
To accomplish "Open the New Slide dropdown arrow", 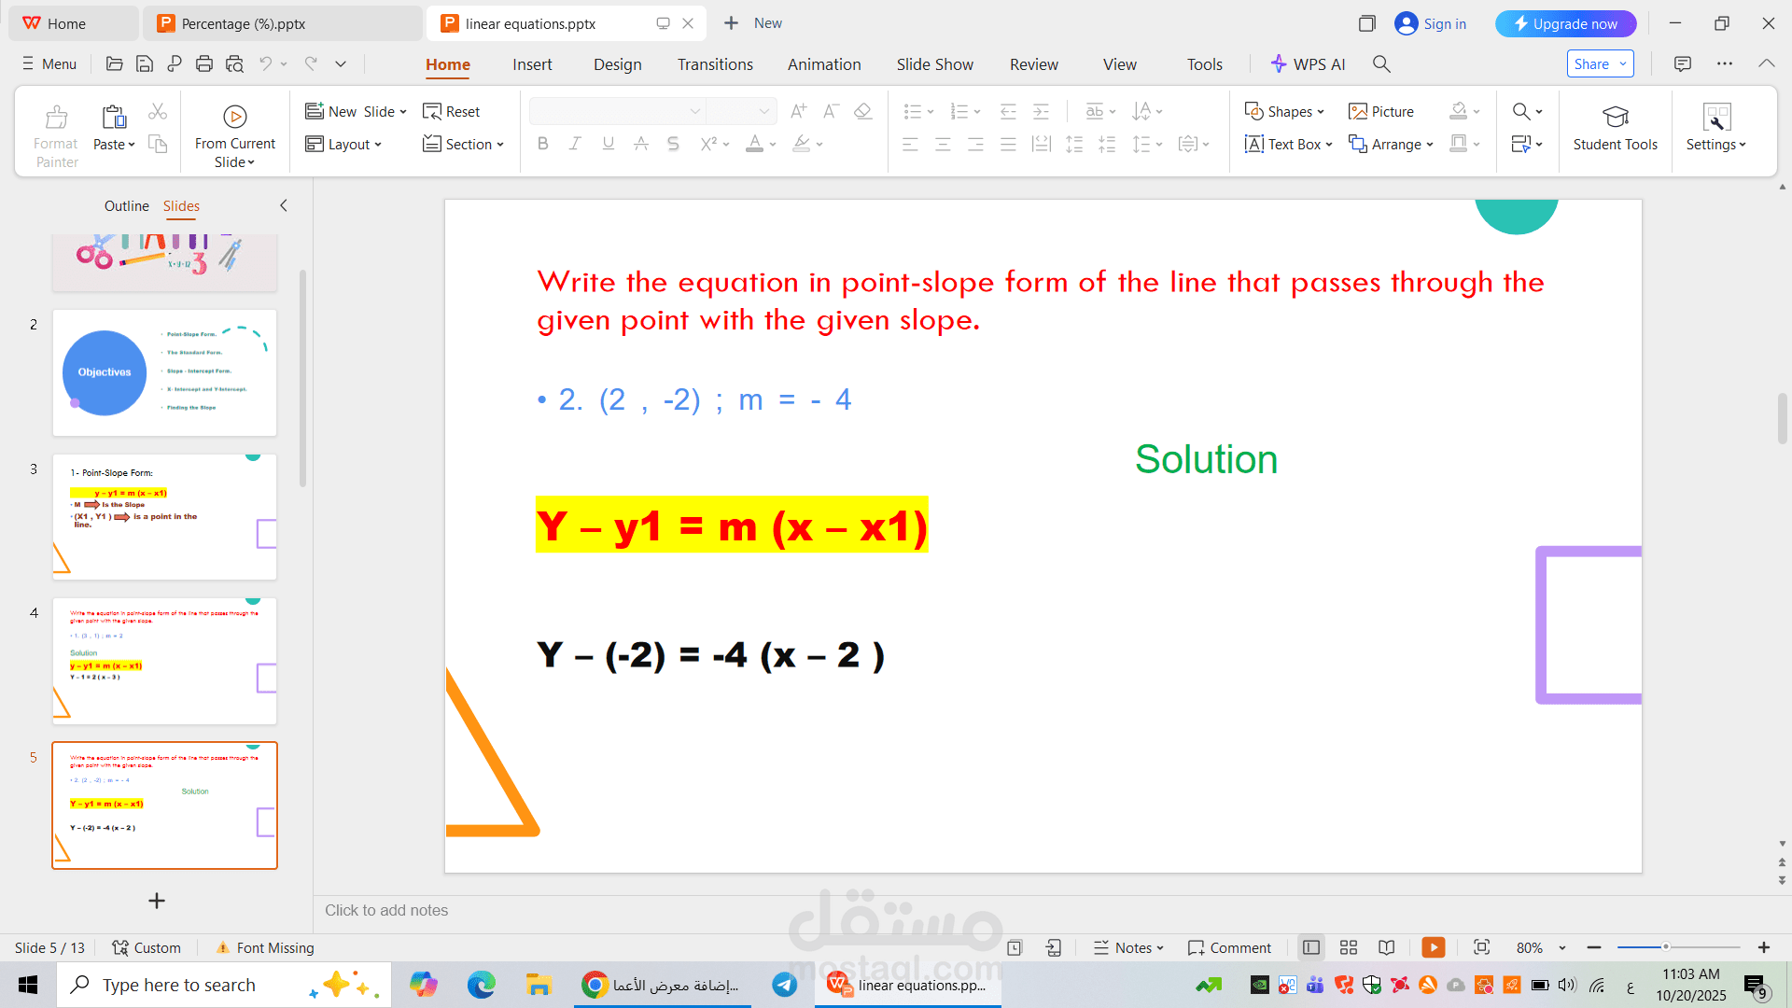I will pyautogui.click(x=403, y=112).
